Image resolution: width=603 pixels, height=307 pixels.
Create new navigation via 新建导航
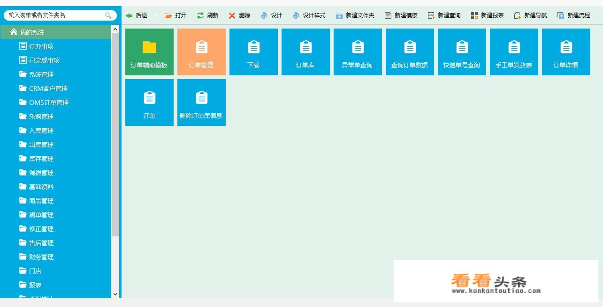pyautogui.click(x=530, y=15)
